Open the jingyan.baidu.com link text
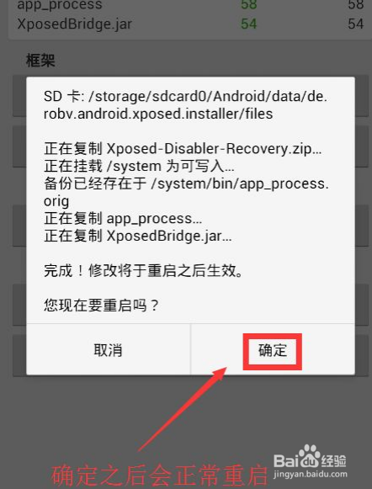 coord(310,474)
